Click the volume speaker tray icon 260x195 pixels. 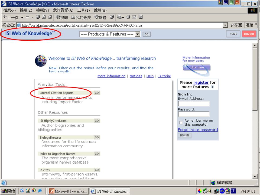[210, 191]
